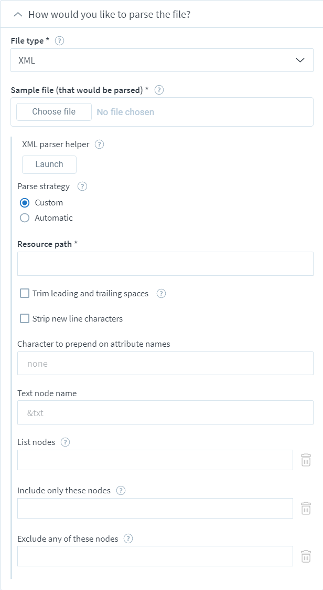Click the Text node name field
Screen dimensions: 323x590
(165, 413)
